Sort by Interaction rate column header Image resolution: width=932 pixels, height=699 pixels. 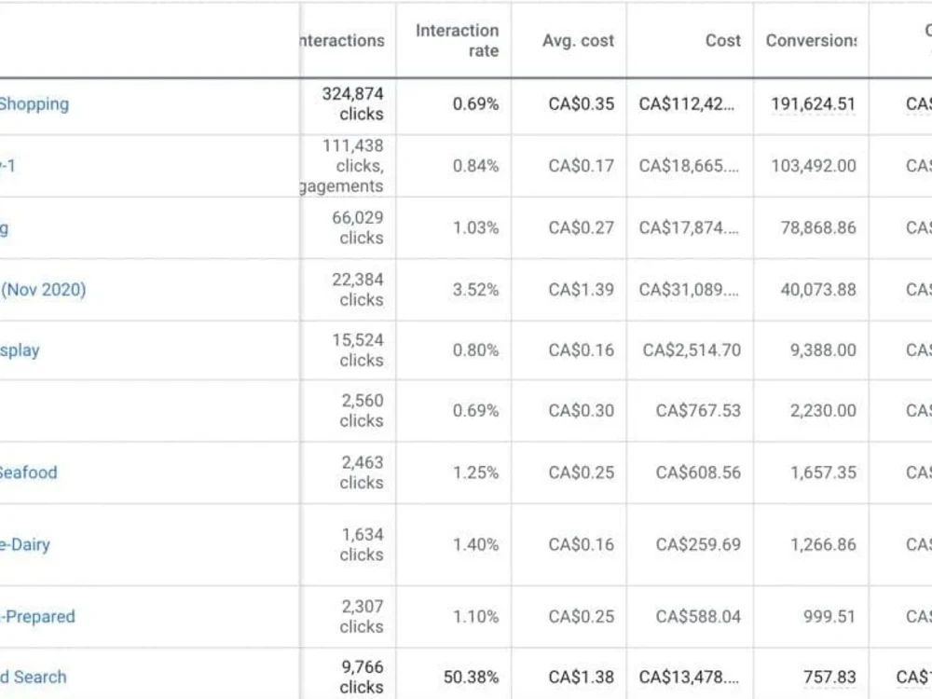[x=457, y=40]
